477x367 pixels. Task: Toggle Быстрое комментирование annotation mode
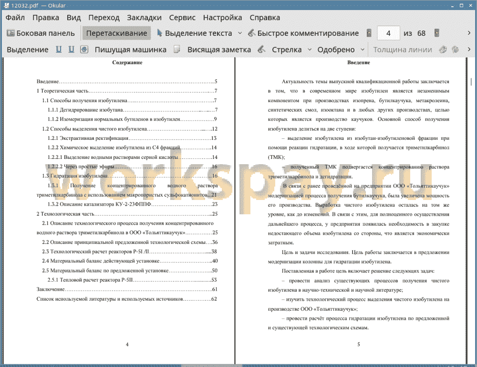click(303, 33)
